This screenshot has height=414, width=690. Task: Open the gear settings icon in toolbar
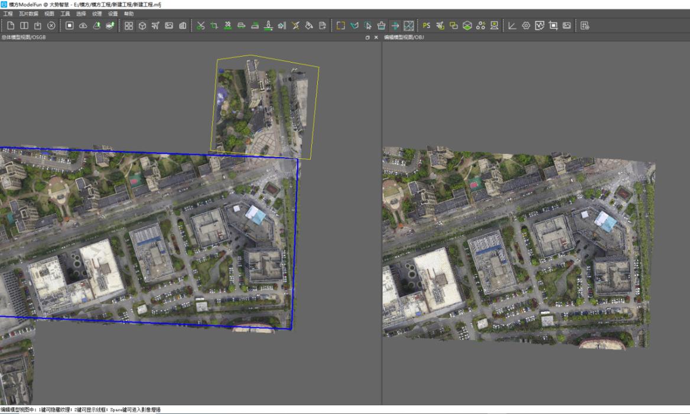(x=526, y=25)
